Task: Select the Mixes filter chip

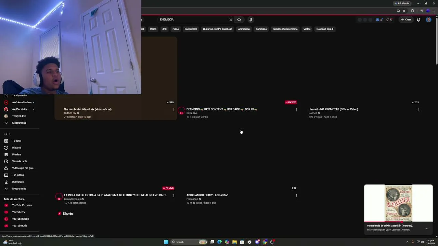Action: [x=153, y=29]
